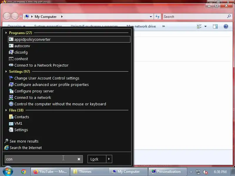
Task: Click the Change your view icon
Action: pos(199,26)
